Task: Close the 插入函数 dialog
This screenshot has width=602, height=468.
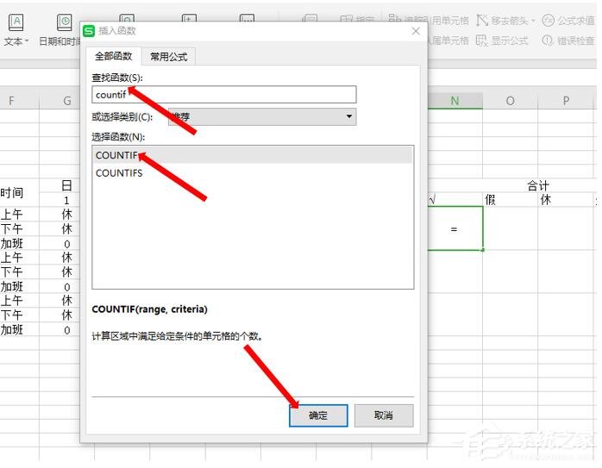Action: tap(416, 31)
